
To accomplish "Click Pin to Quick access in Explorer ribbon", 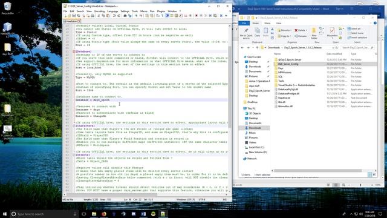I will (246, 33).
